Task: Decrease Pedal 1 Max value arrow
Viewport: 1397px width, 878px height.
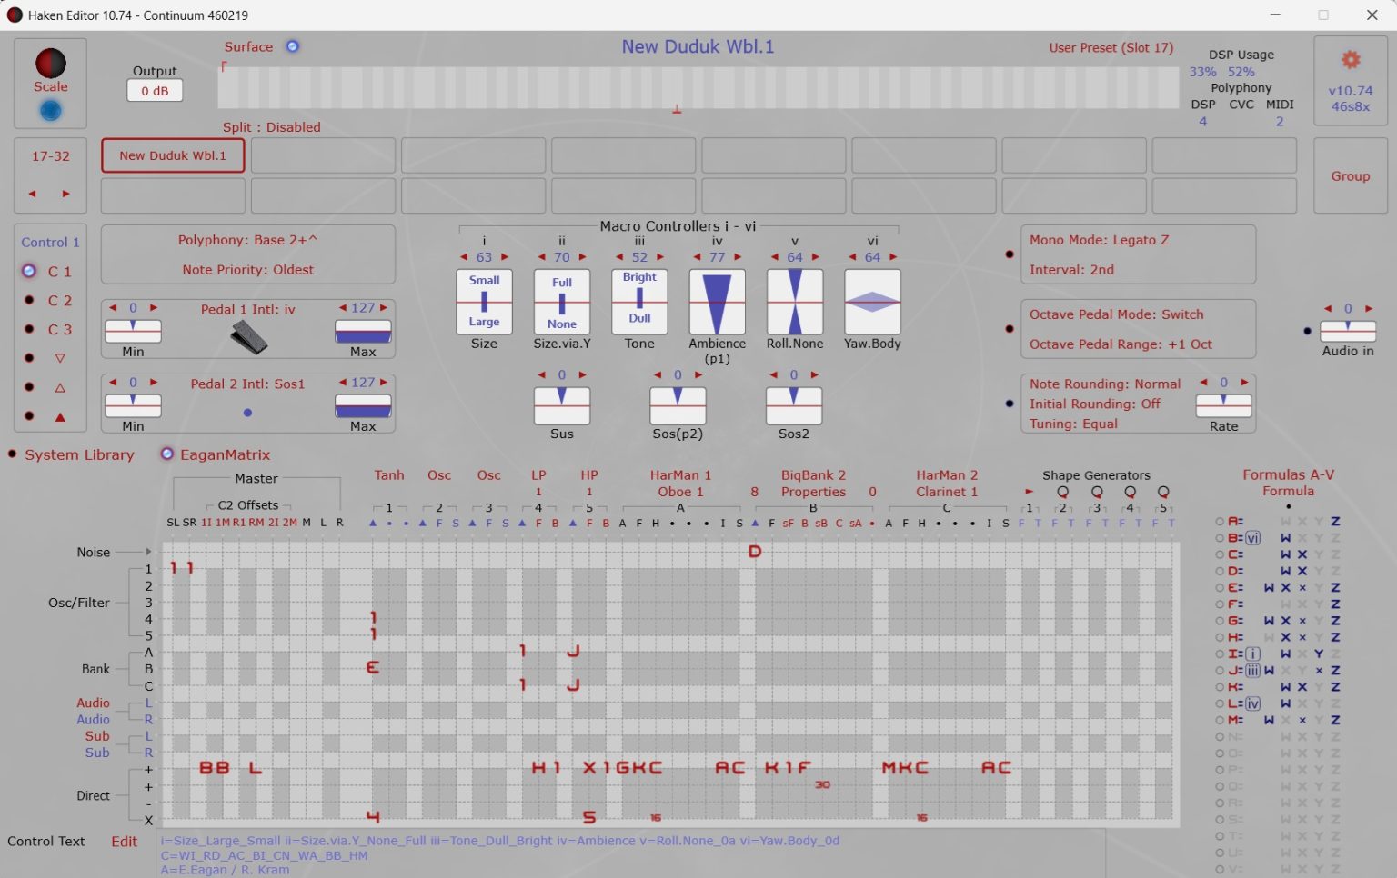Action: pos(343,308)
